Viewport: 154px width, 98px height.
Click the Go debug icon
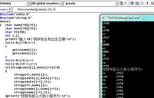click(152, 3)
